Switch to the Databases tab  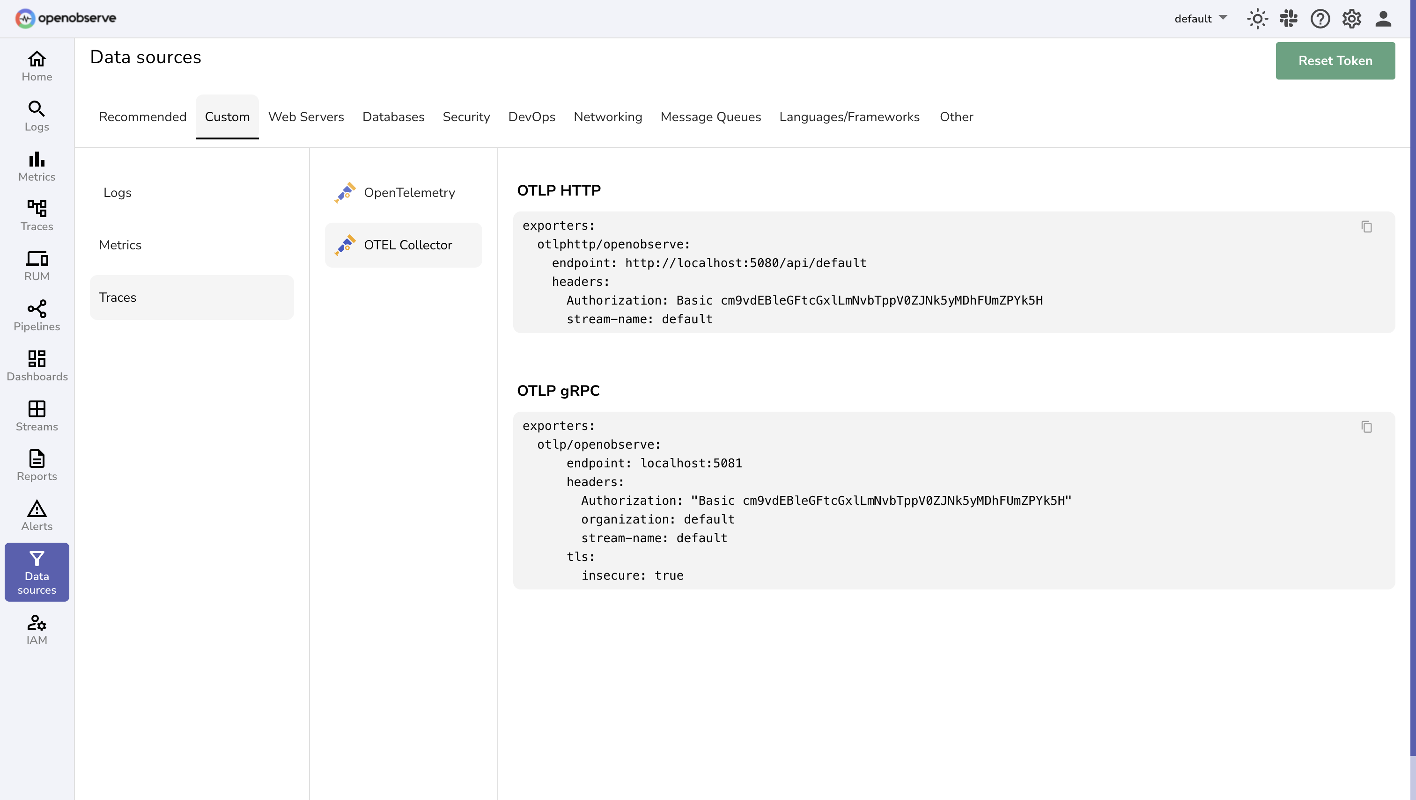(x=393, y=116)
